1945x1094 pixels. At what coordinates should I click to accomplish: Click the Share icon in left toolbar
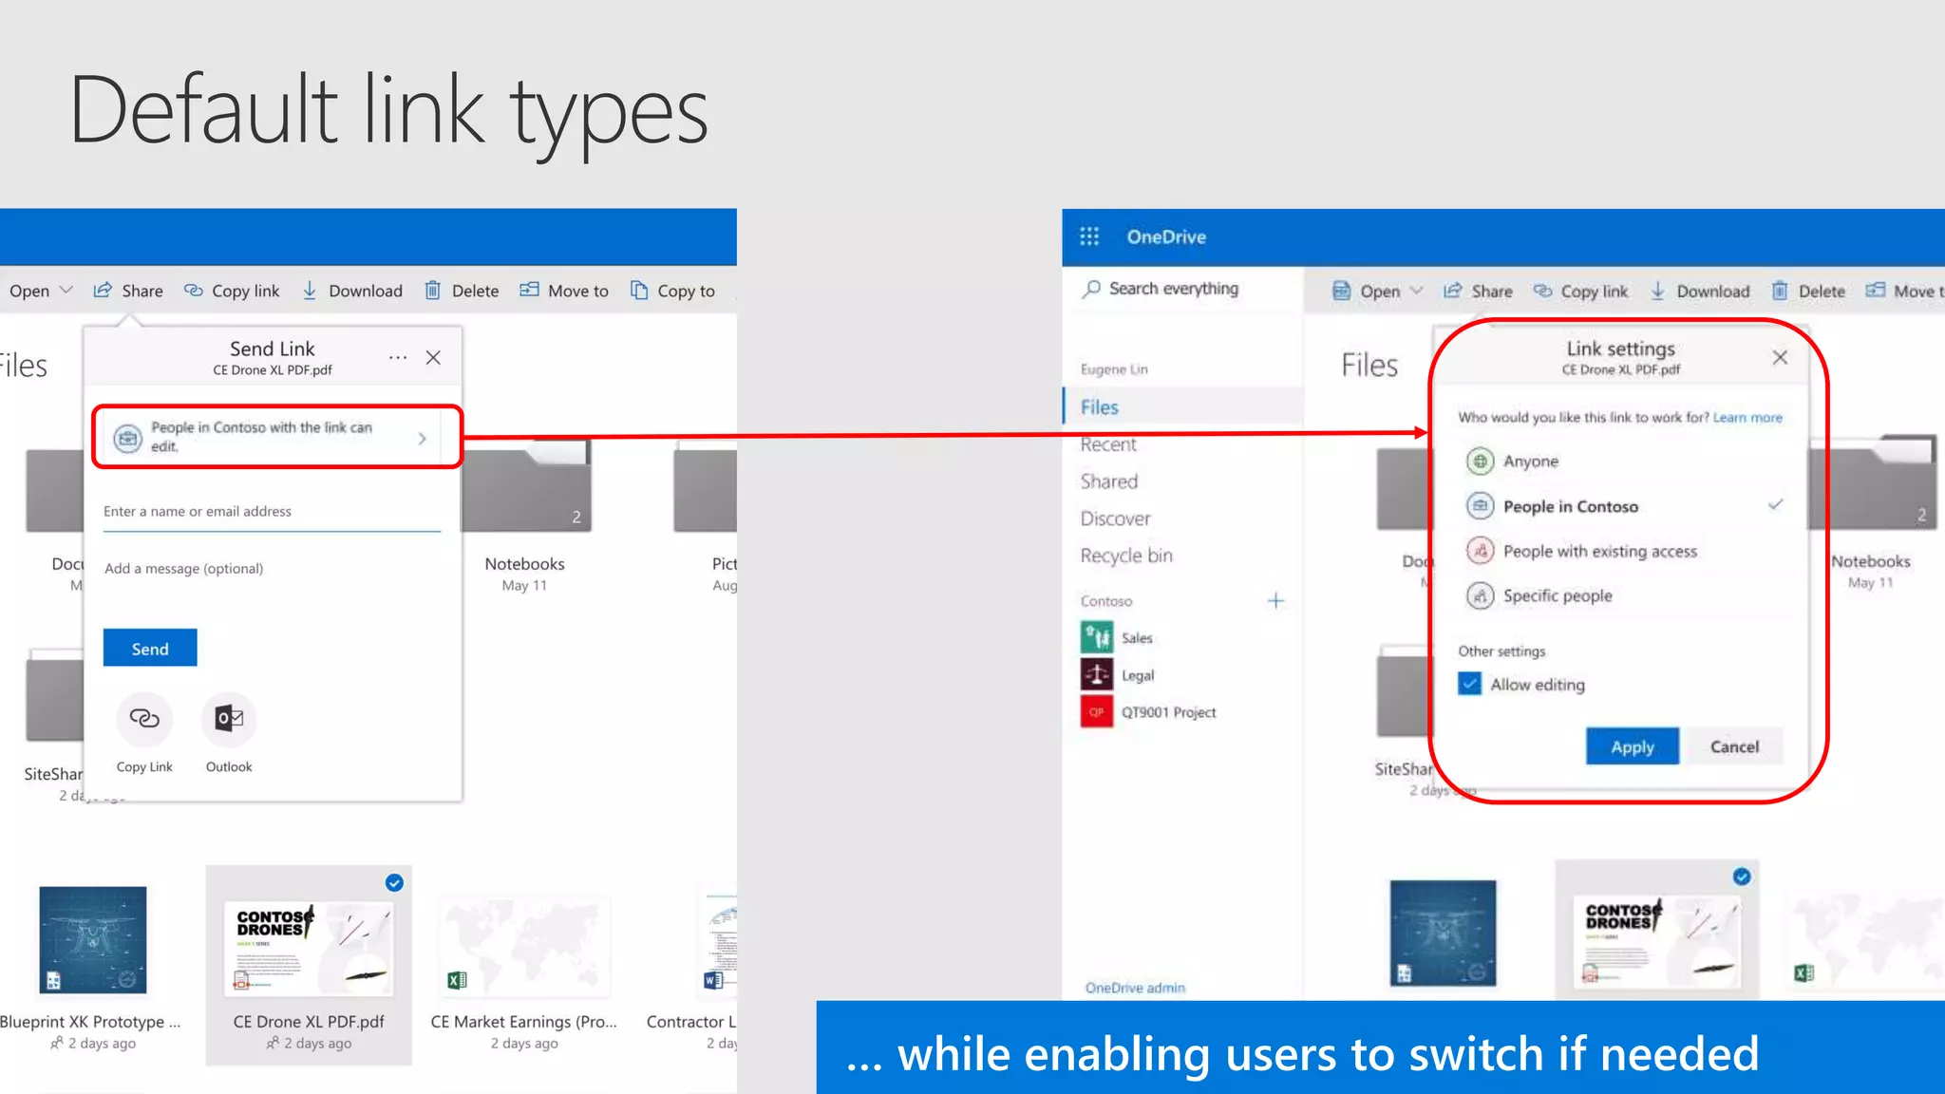pyautogui.click(x=103, y=291)
